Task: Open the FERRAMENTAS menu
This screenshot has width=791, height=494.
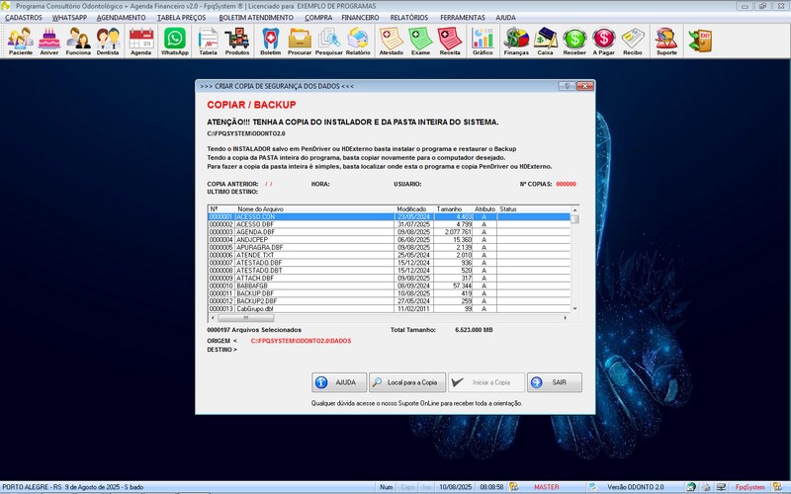Action: (x=463, y=18)
